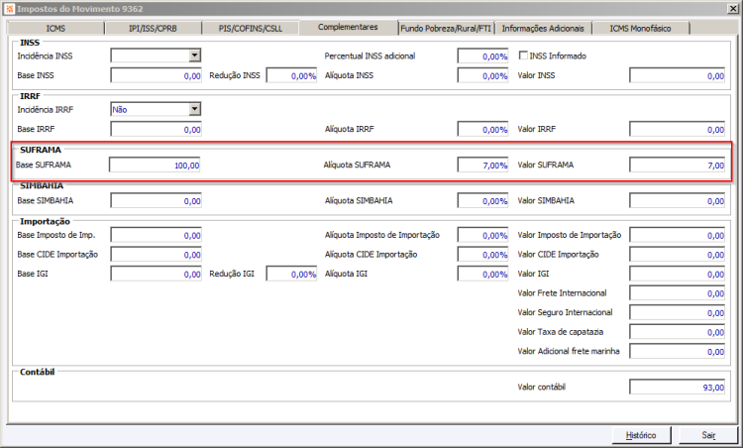Viewport: 743px width, 448px height.
Task: Click the Valor Frete Internacional field
Action: tap(678, 293)
